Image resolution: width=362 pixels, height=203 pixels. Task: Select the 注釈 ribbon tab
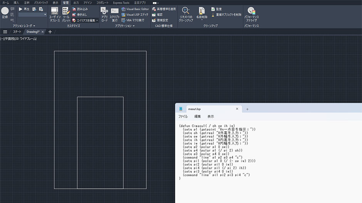tap(27, 3)
